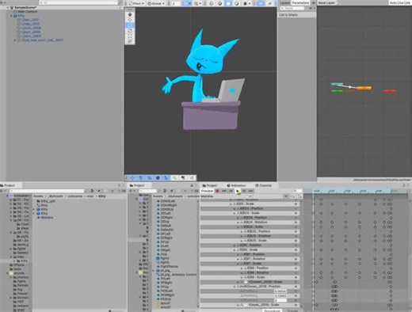The height and width of the screenshot is (312, 412).
Task: Select the highlighted Rotate tool in the scene overlay
Action: (130, 25)
